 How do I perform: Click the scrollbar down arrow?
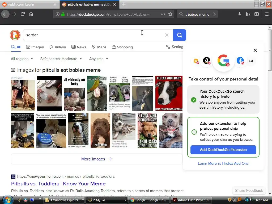(x=270, y=194)
